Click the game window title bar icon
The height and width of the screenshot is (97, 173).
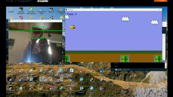[x=66, y=10]
